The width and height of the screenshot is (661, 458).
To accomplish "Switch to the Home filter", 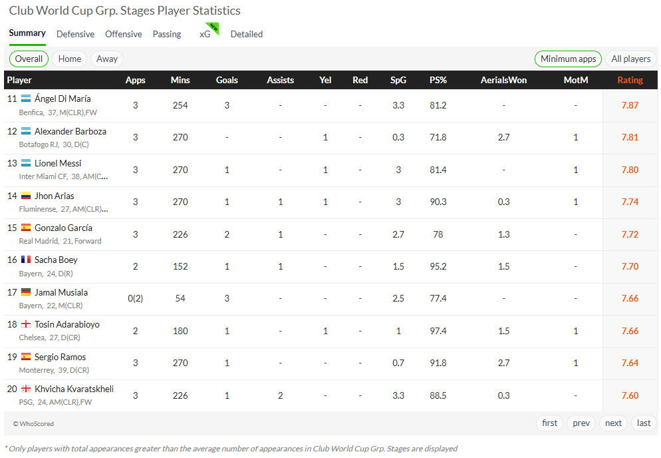I will tap(70, 59).
